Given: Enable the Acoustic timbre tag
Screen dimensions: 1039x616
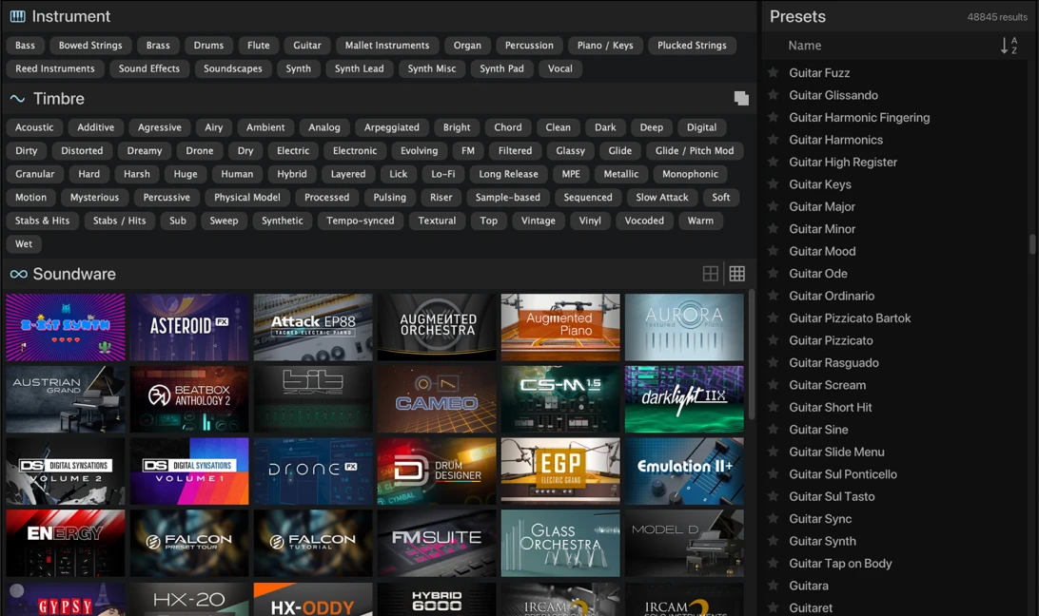Looking at the screenshot, I should 34,127.
